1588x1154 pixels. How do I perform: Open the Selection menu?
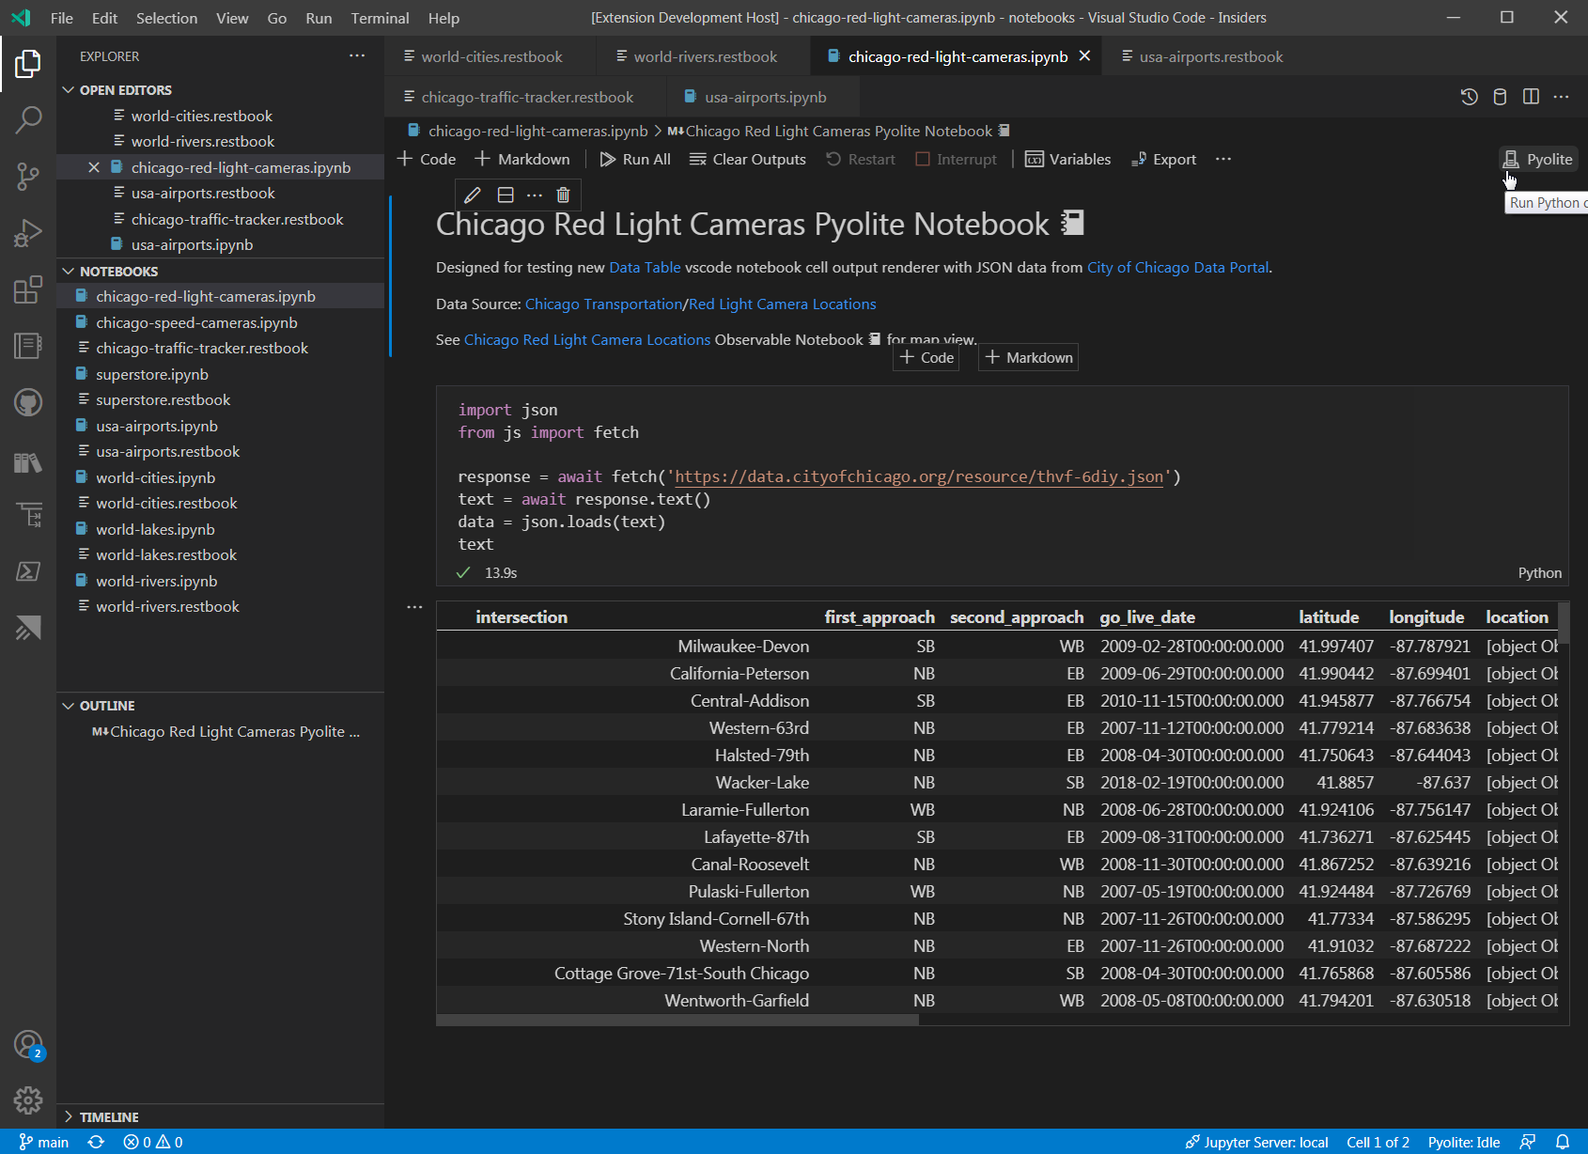pyautogui.click(x=166, y=18)
